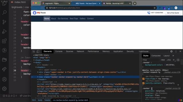Viewport: 183px width, 102px height.
Task: Show more Styles pane tabs chevron
Action: (173, 56)
